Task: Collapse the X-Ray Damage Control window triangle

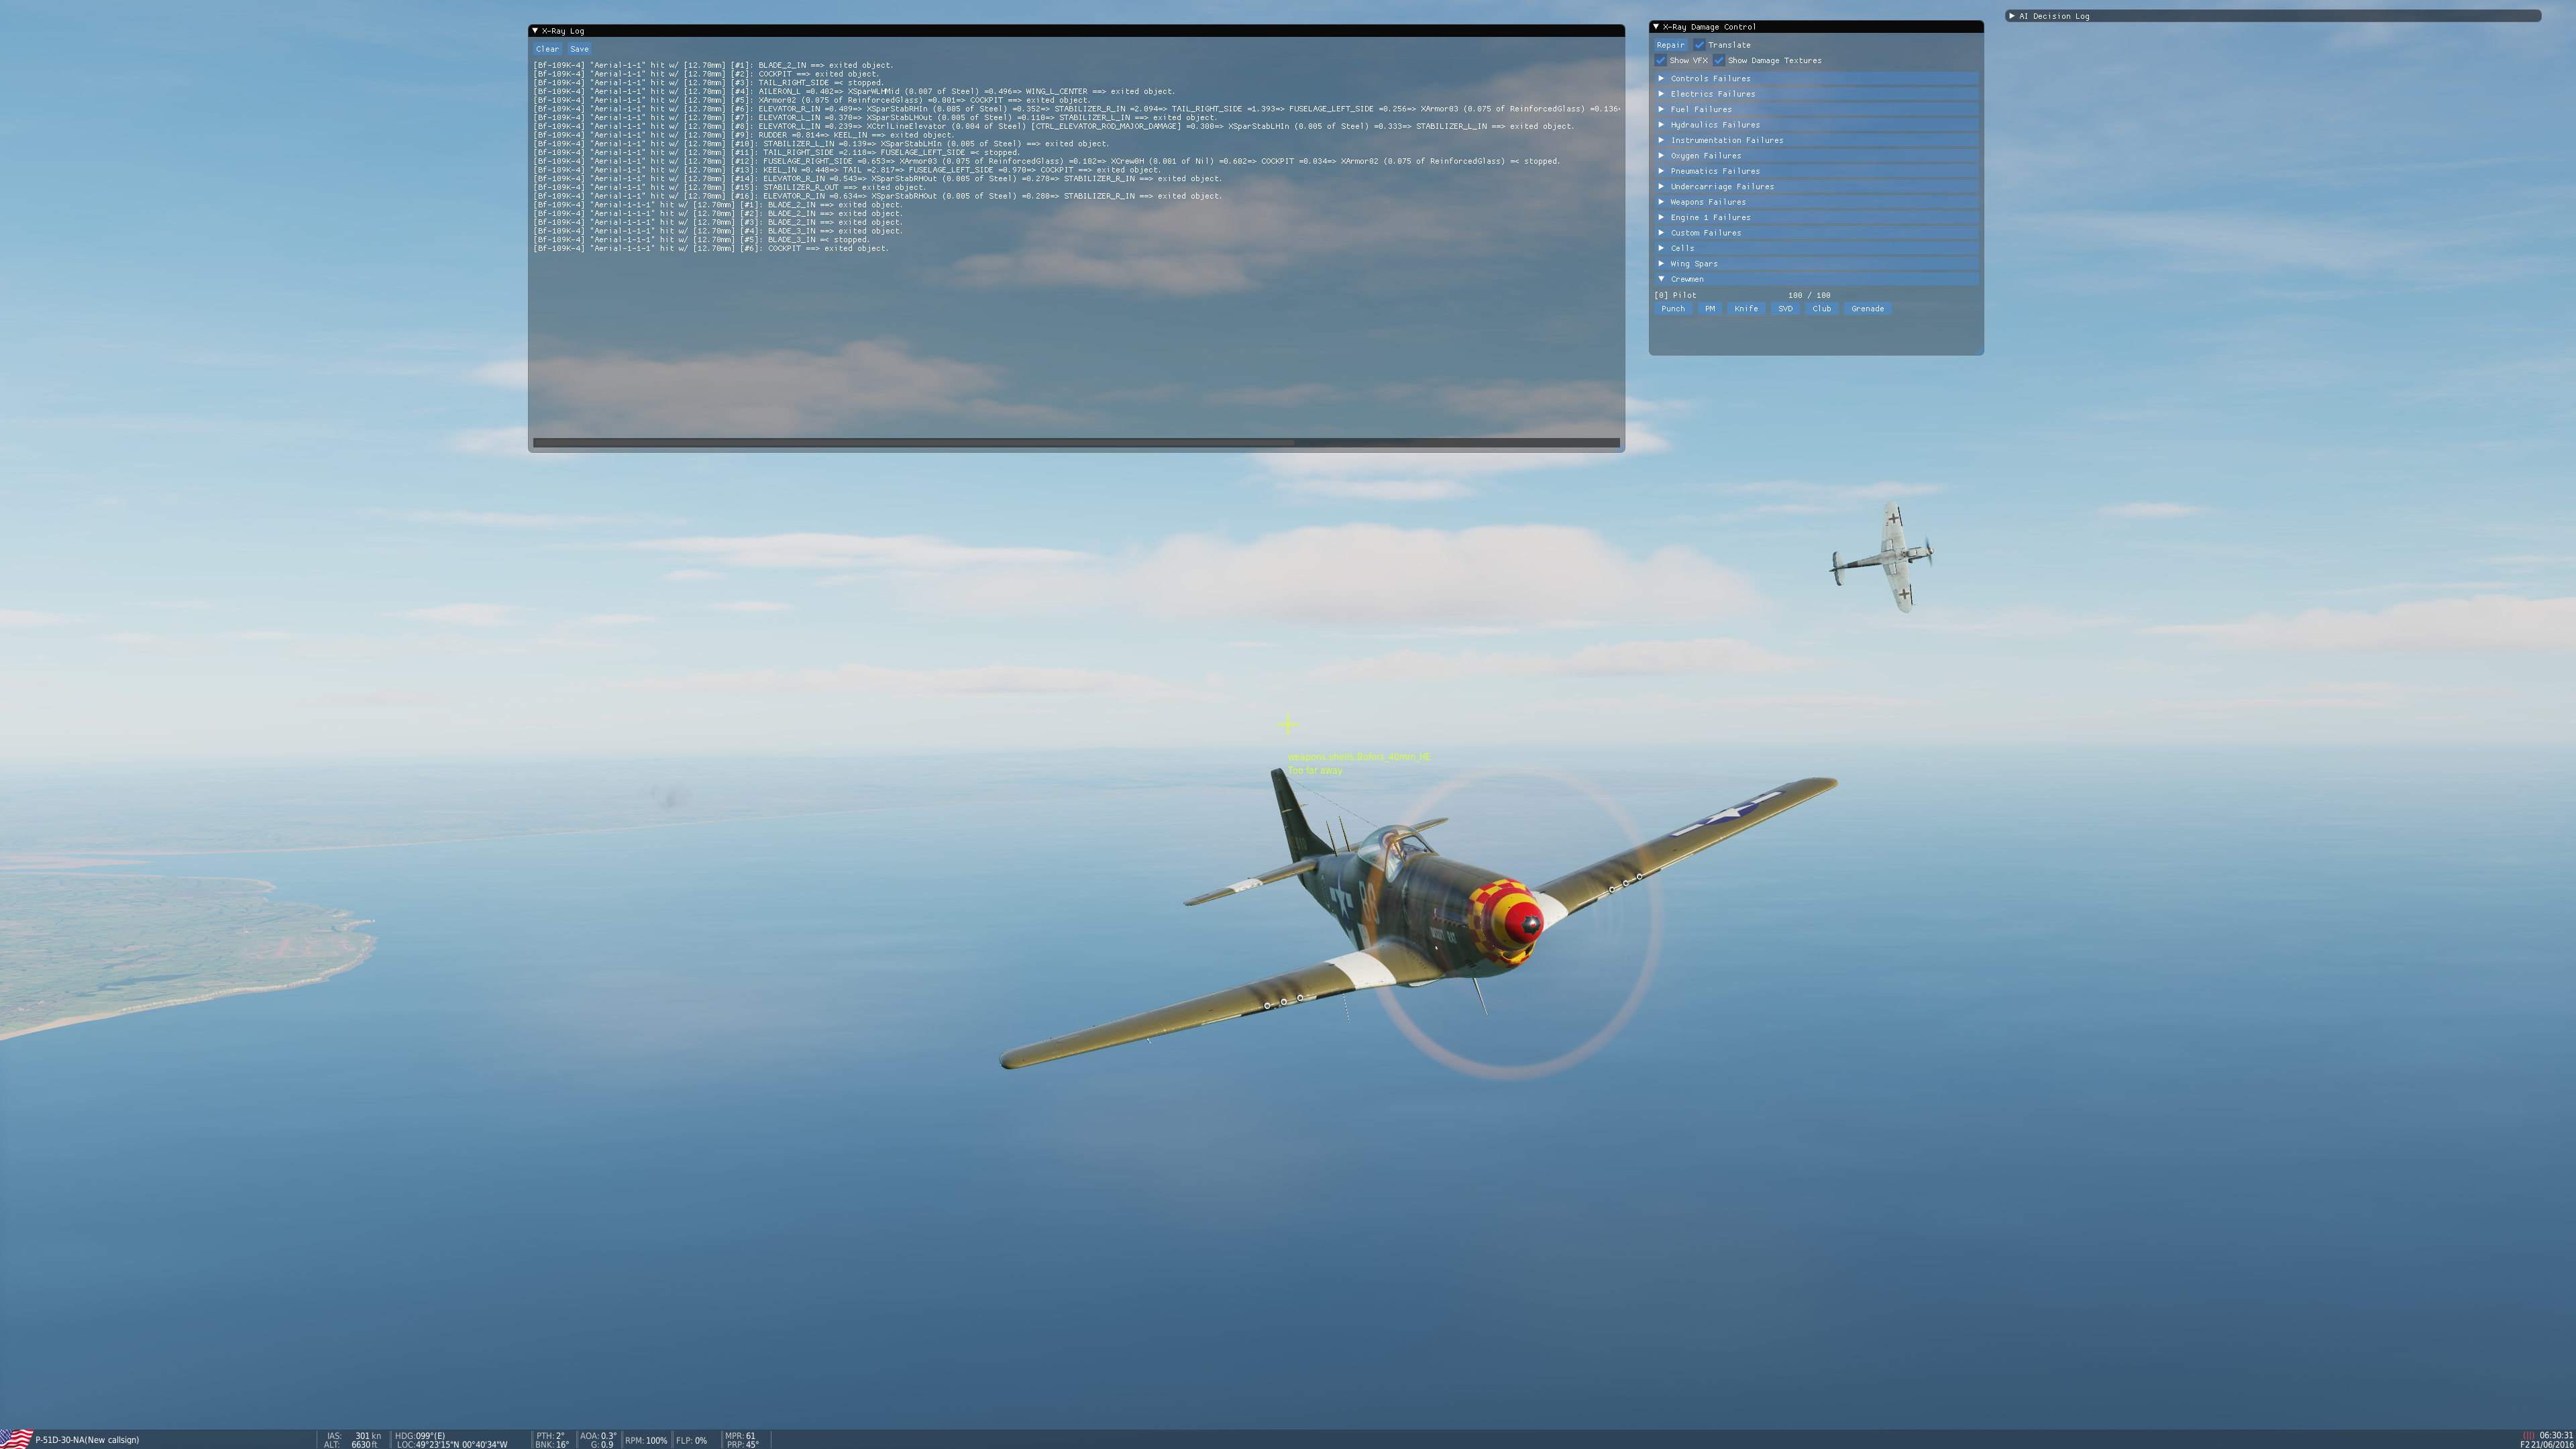Action: tap(1656, 27)
